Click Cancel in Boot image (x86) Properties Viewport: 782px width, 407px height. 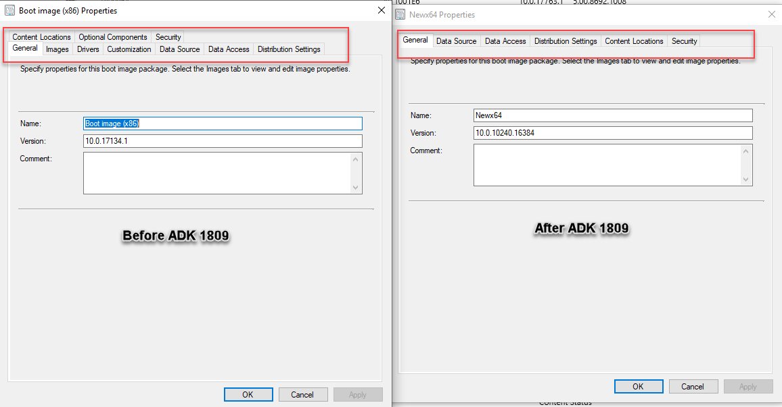point(303,395)
